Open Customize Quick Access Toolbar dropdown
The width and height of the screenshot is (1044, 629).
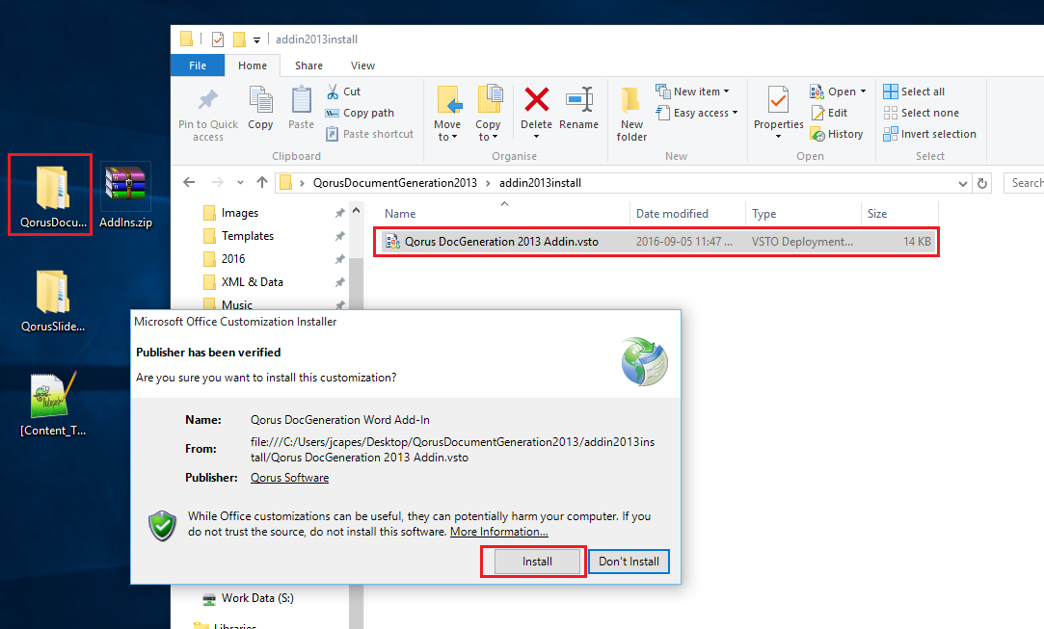(256, 39)
